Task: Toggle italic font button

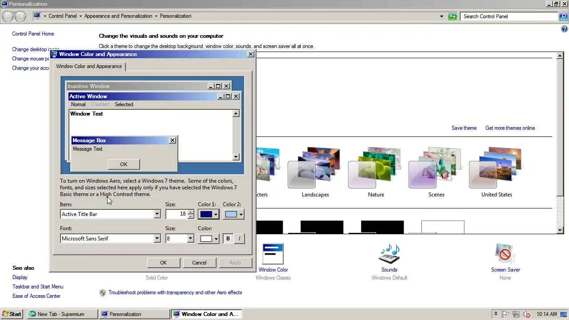Action: 239,239
